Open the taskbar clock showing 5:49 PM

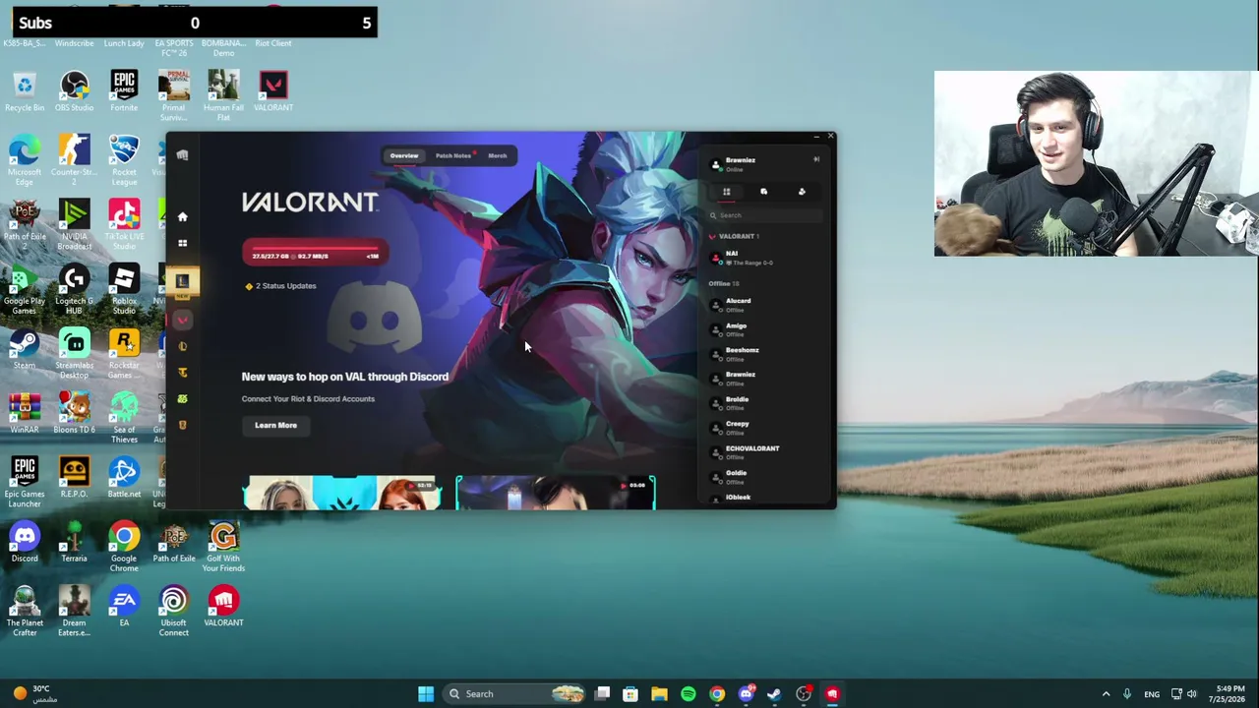tap(1229, 694)
